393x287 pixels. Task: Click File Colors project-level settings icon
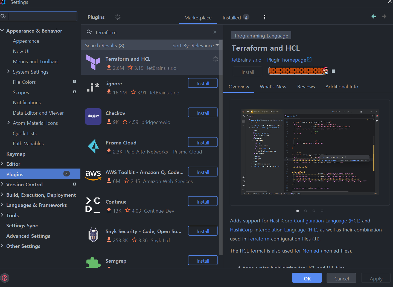(74, 82)
